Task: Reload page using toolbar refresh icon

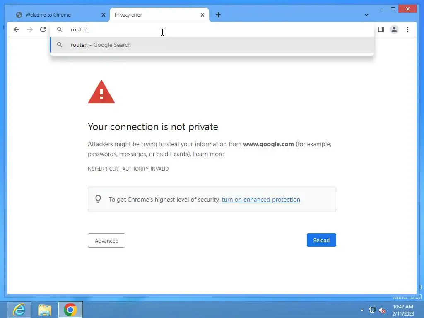Action: click(43, 29)
